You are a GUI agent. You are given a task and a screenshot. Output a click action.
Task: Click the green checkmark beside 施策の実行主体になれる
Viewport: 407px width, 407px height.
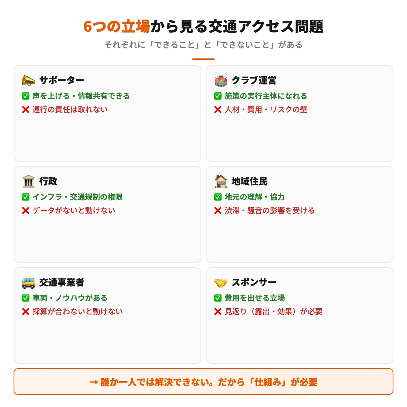[218, 96]
